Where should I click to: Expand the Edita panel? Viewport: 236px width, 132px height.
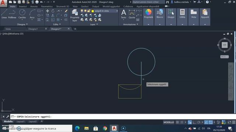[57, 24]
